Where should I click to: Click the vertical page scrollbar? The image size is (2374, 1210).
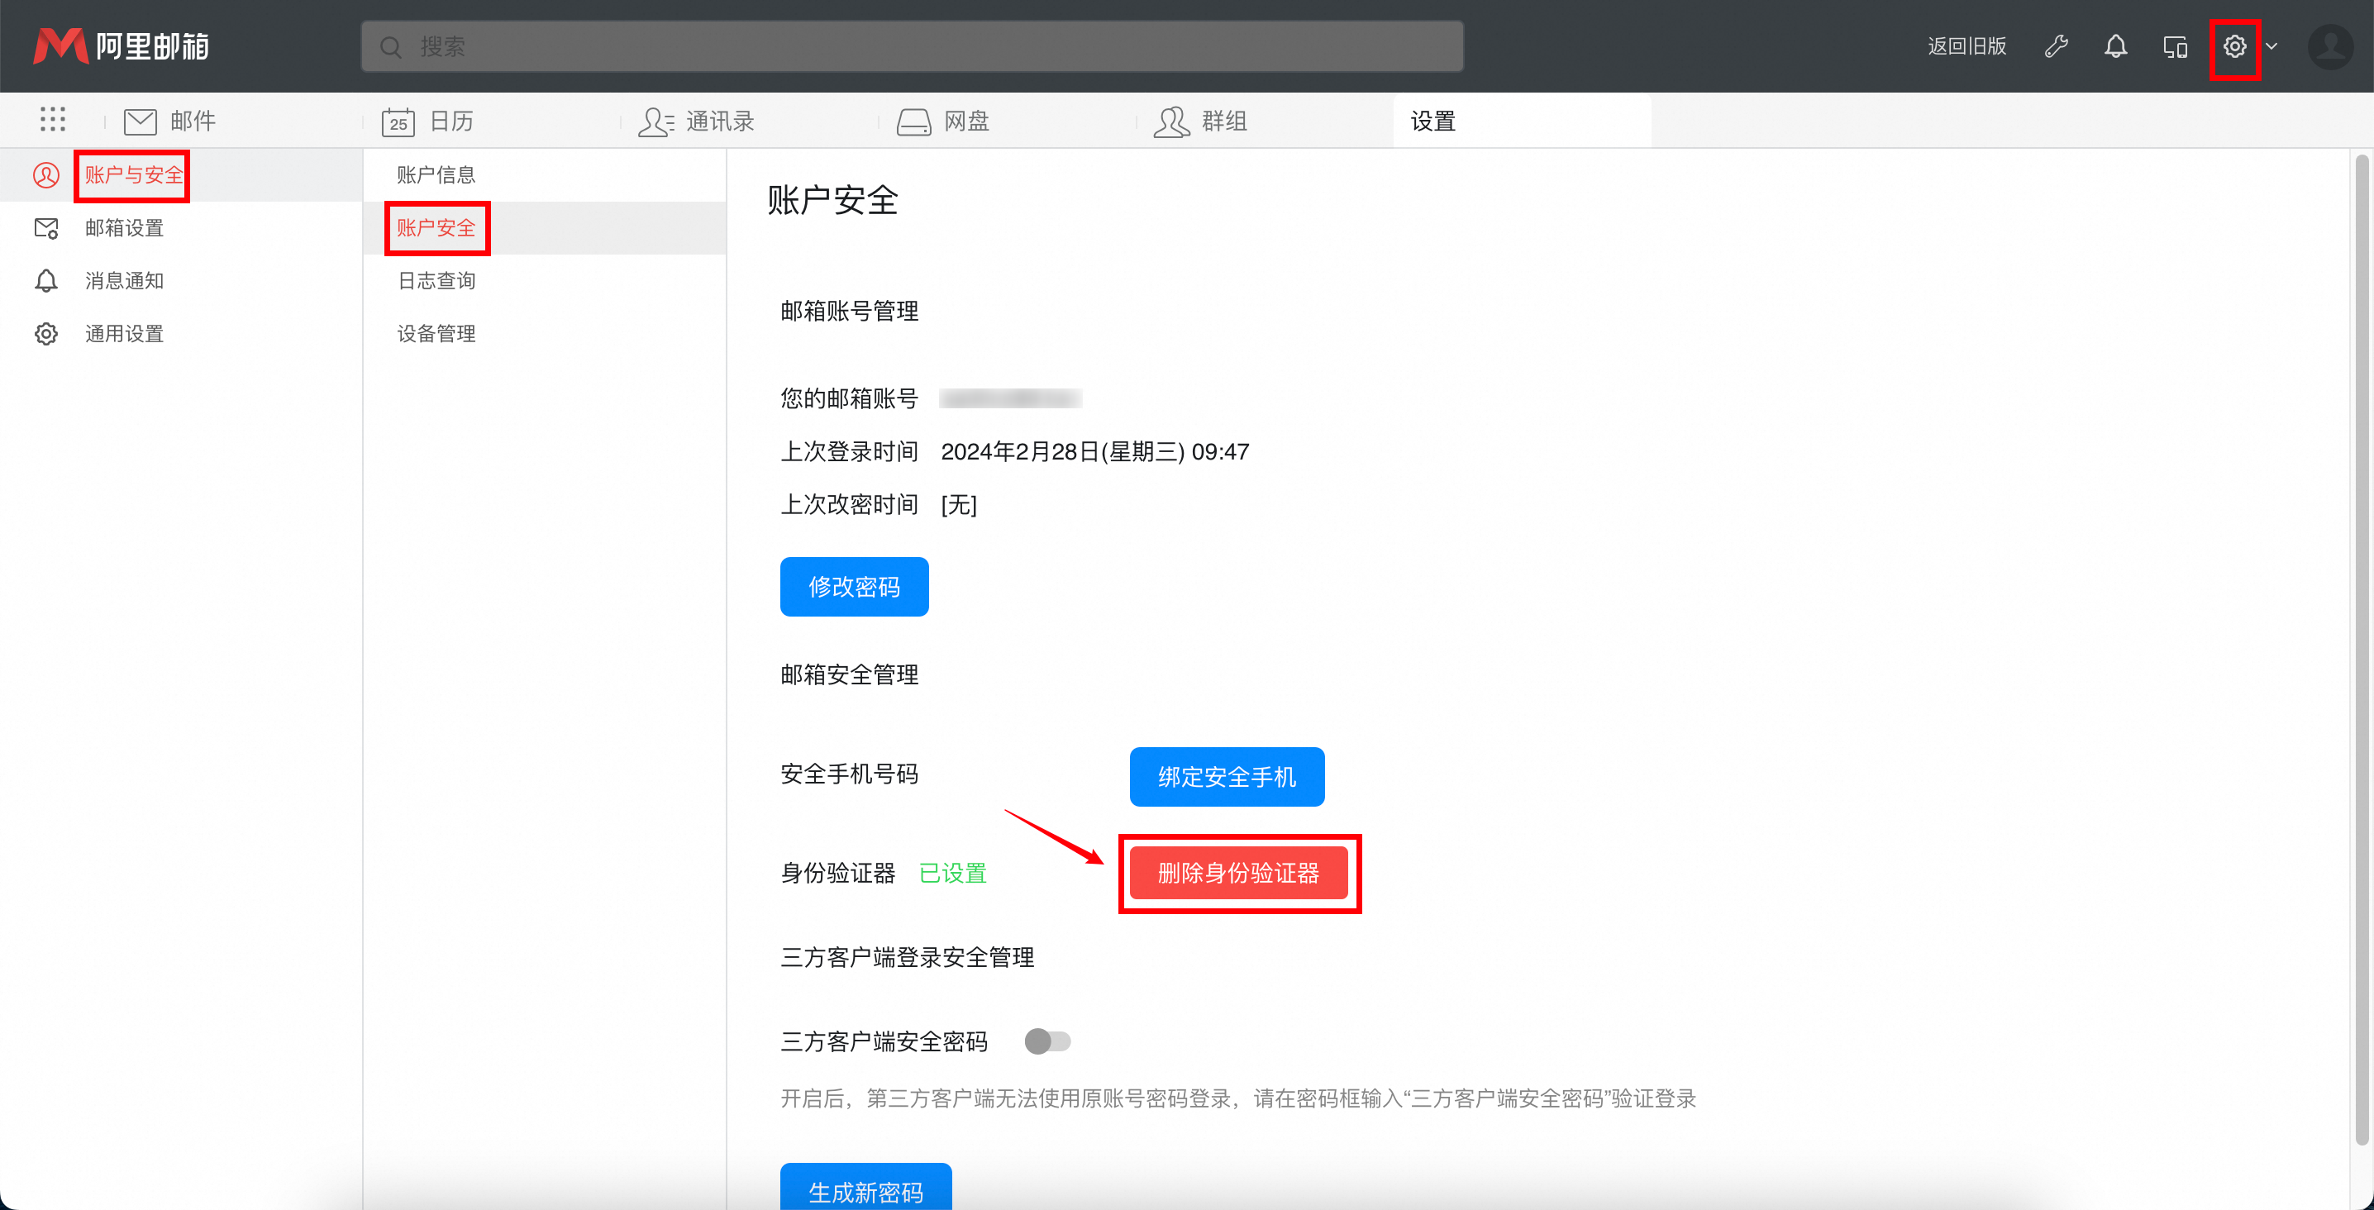click(x=2362, y=650)
